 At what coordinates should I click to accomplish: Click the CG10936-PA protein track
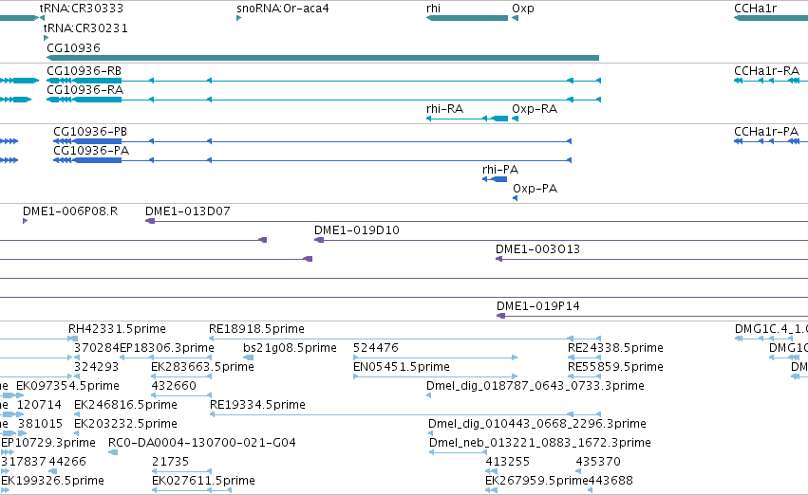point(312,160)
